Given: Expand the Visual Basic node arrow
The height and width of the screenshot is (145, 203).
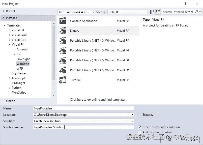Looking at the screenshot, I should point(9,35).
